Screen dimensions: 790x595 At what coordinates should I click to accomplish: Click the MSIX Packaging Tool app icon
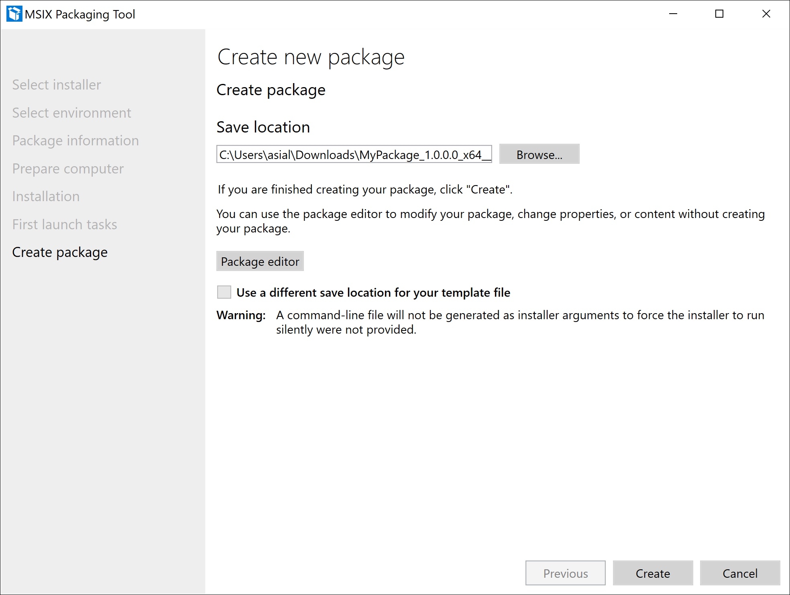pyautogui.click(x=14, y=14)
